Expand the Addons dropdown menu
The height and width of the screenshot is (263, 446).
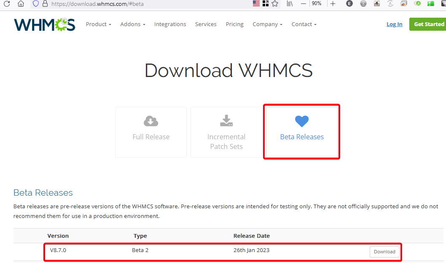tap(133, 24)
